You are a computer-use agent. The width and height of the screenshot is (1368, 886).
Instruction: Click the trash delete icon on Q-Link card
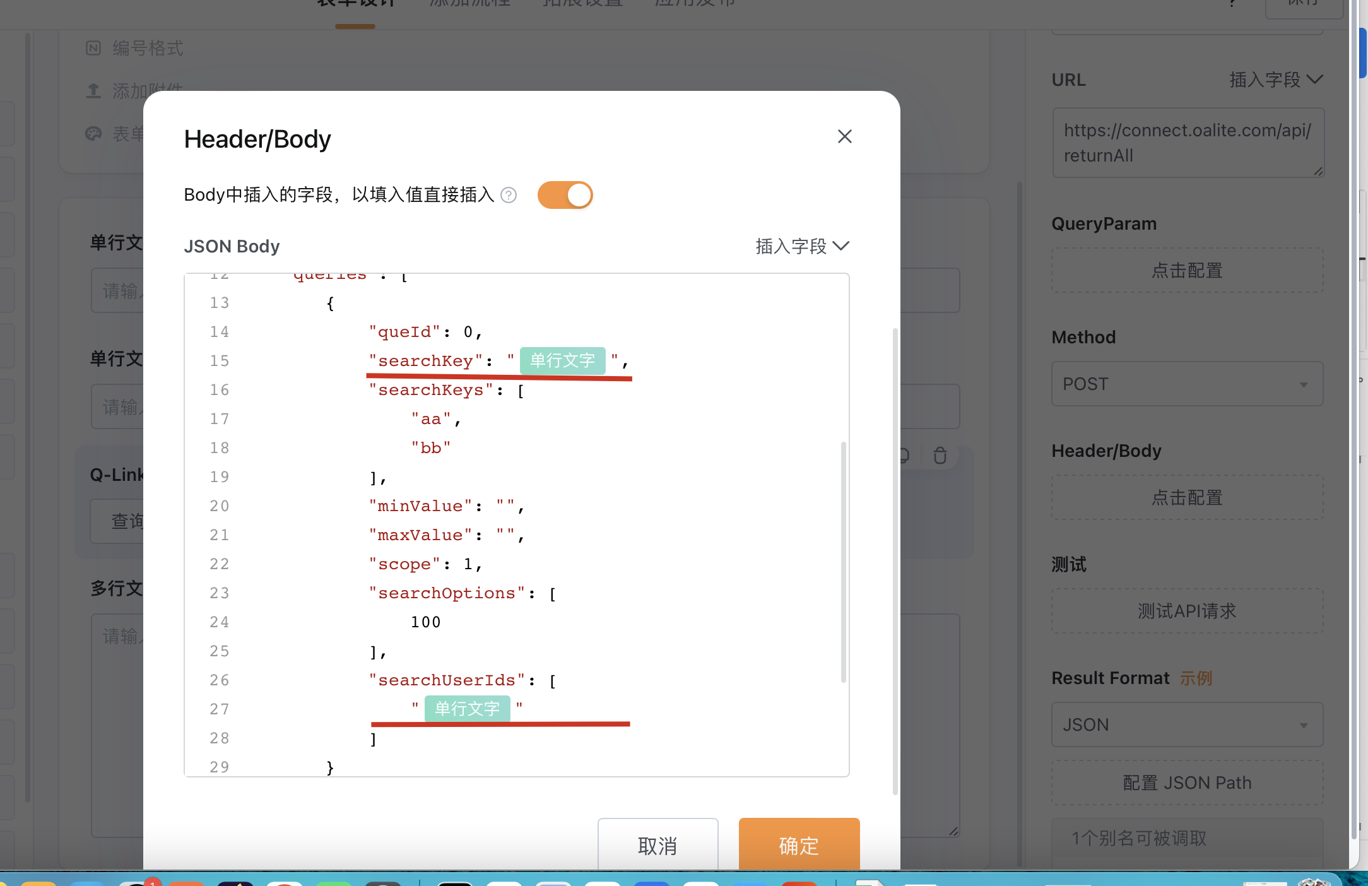[x=940, y=456]
